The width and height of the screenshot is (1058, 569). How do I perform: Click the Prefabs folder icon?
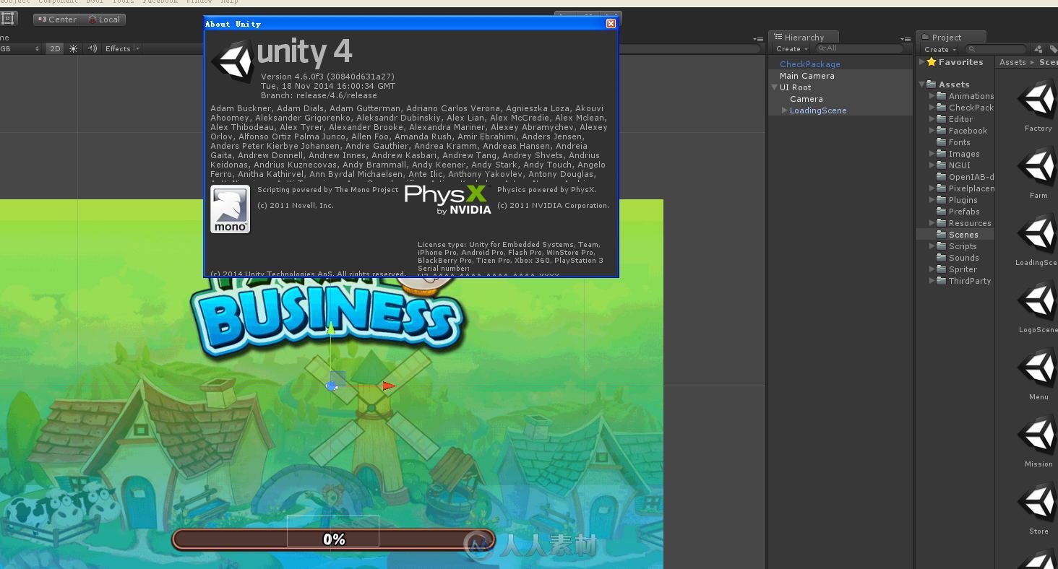tap(942, 212)
